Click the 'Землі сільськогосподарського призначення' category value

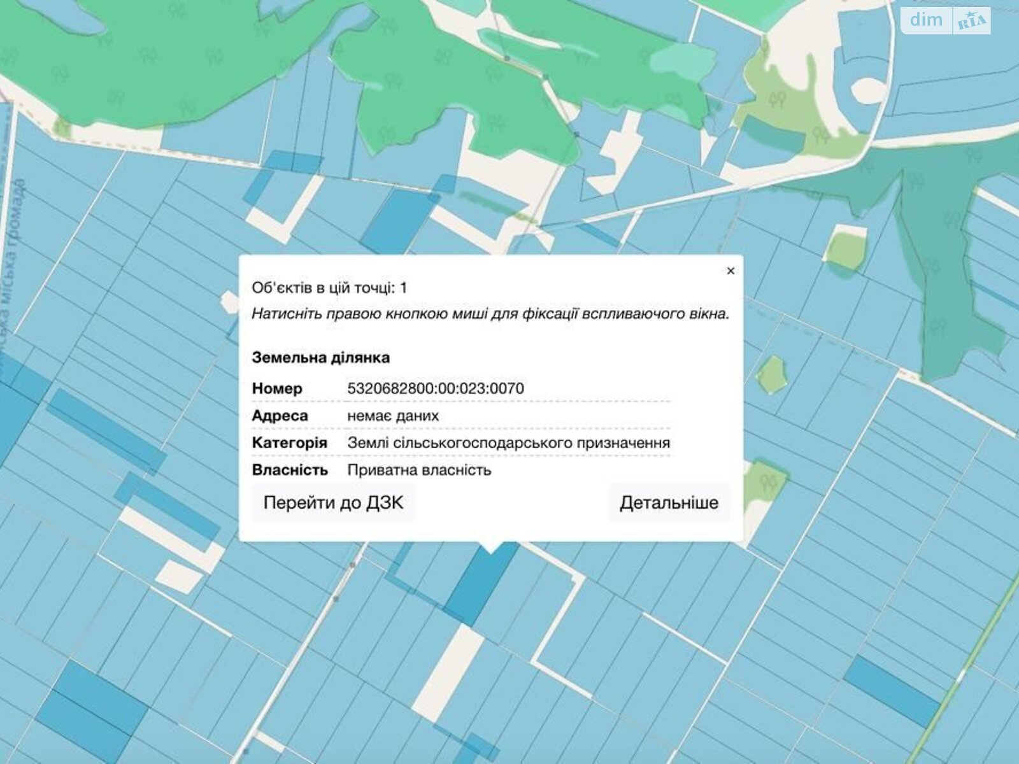(508, 443)
